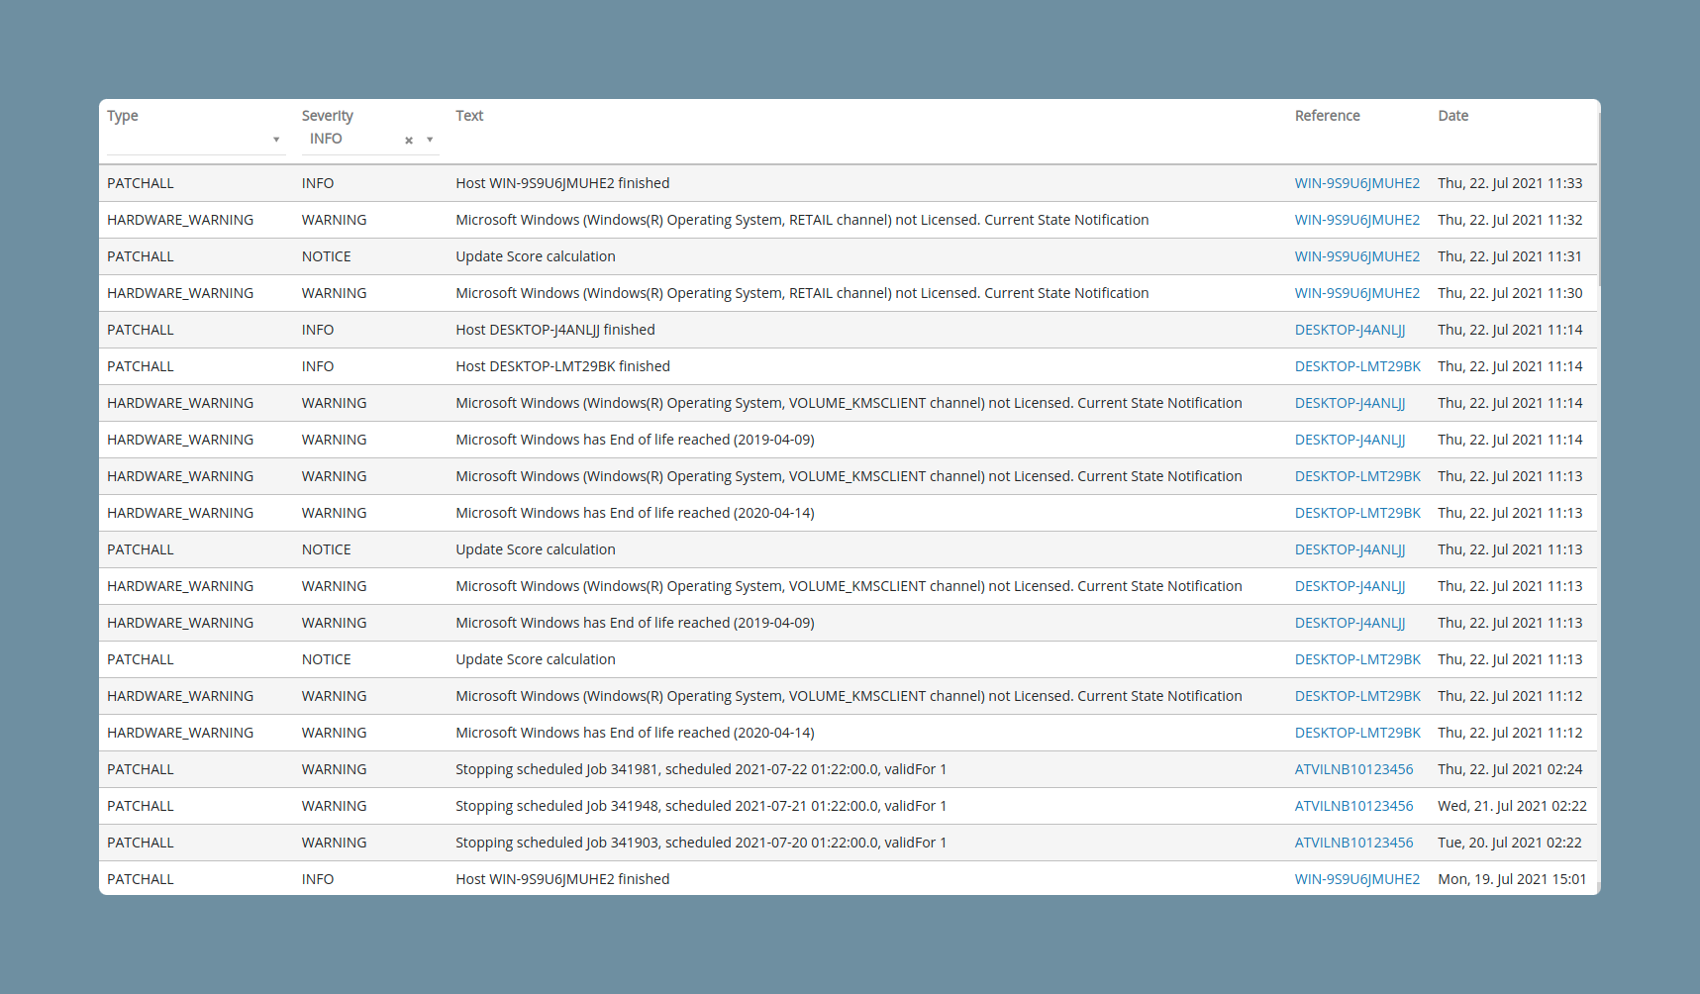
Task: Open the Type filter dropdown arrow
Action: point(276,140)
